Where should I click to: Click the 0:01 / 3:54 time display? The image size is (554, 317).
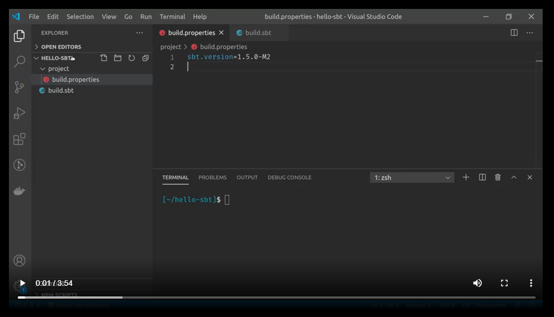click(x=54, y=283)
